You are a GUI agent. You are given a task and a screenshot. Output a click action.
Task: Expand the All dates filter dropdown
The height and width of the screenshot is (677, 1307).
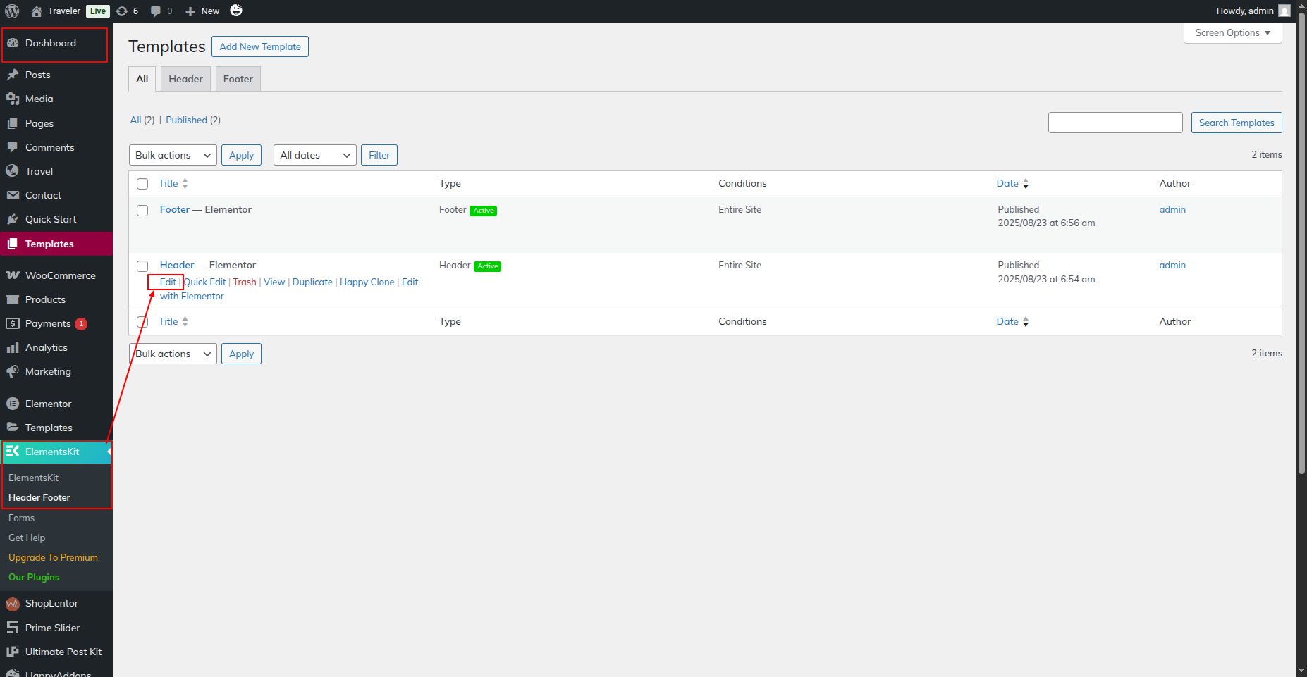pyautogui.click(x=314, y=155)
